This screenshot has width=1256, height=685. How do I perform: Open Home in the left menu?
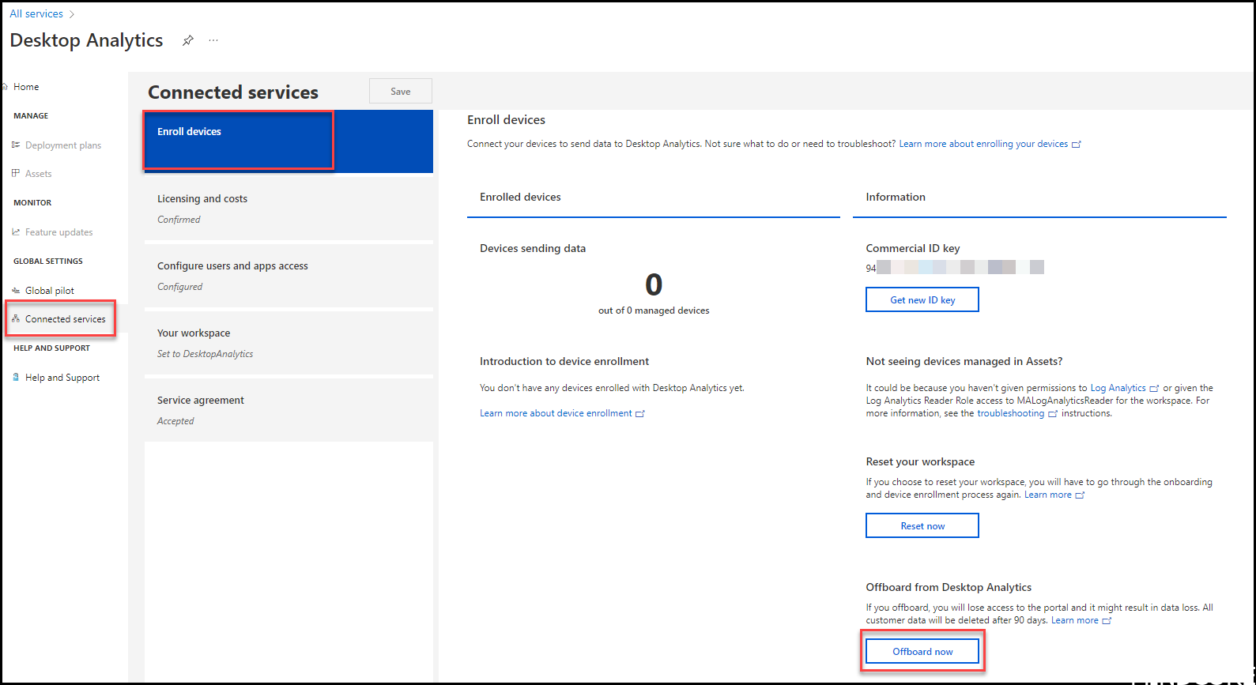pos(26,87)
